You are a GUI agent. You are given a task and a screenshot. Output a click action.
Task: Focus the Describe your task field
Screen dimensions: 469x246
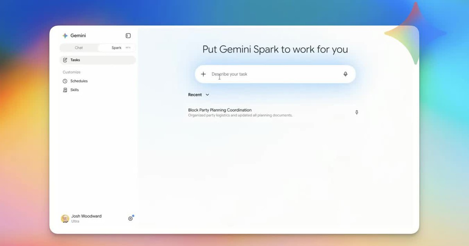click(275, 74)
